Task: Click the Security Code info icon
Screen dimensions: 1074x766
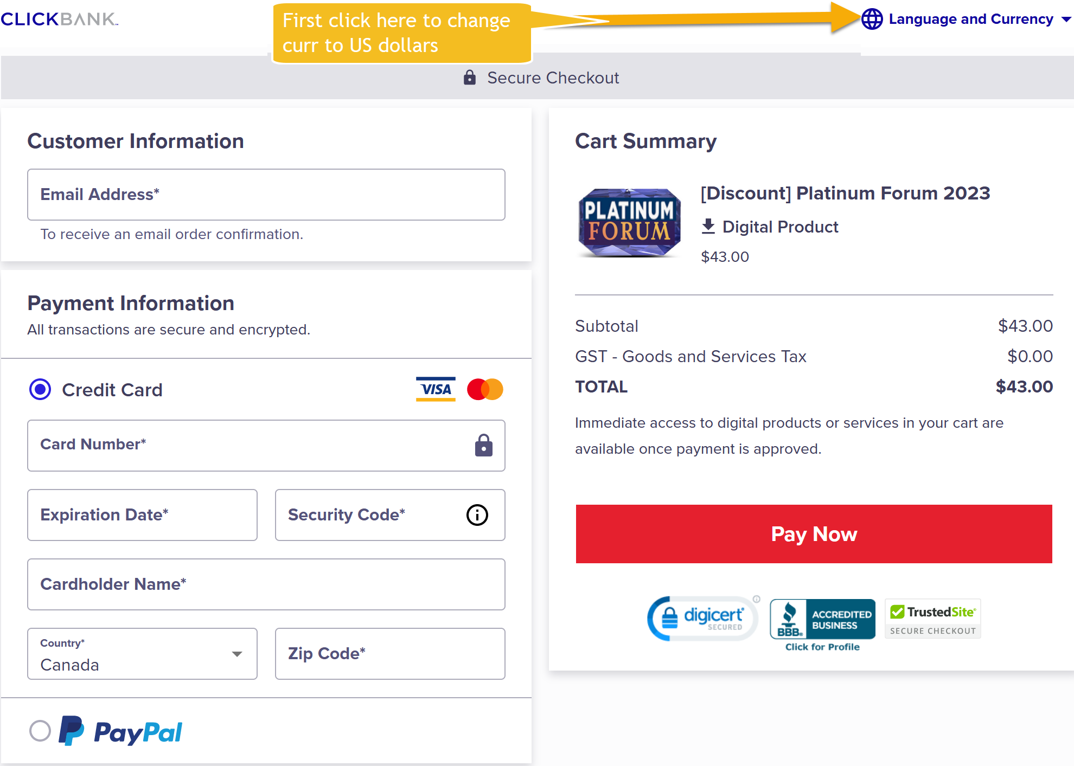Action: point(477,515)
